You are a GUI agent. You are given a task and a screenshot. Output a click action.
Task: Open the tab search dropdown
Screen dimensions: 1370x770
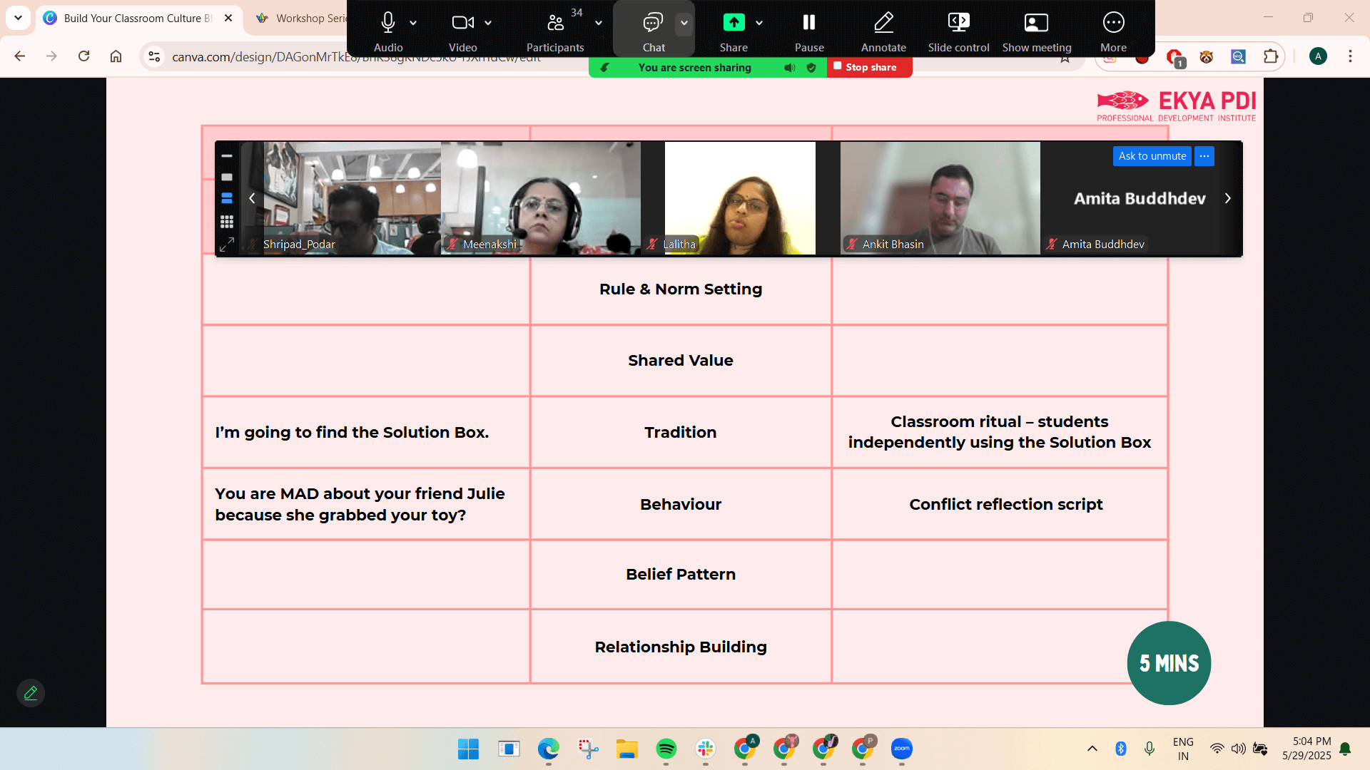pos(18,18)
